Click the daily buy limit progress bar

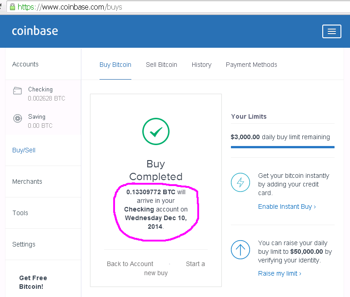click(283, 147)
